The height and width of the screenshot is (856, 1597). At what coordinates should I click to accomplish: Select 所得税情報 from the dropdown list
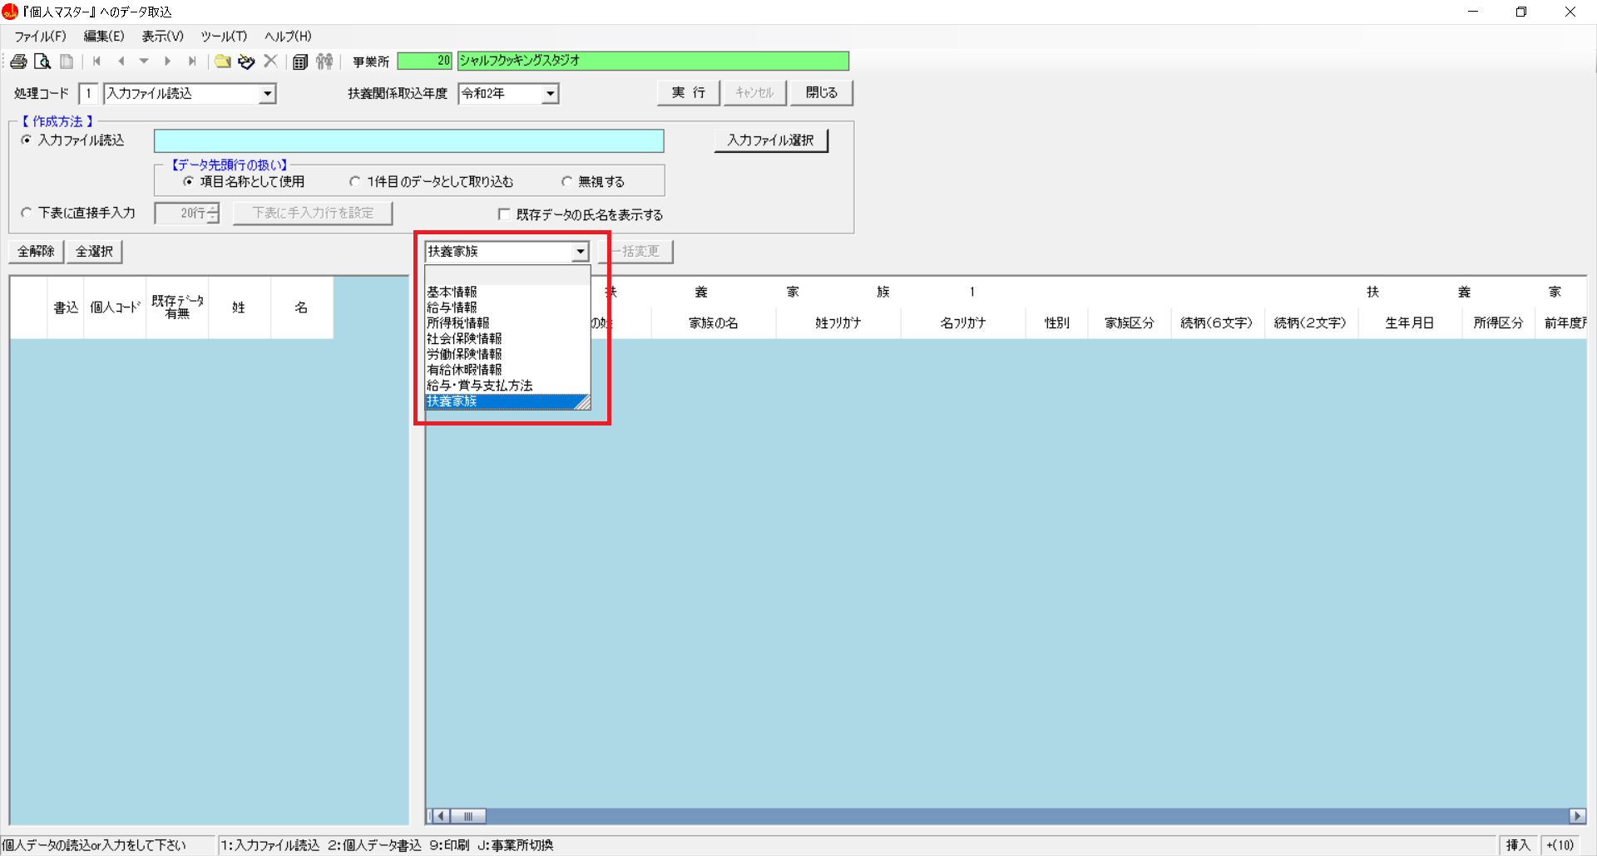(x=507, y=323)
